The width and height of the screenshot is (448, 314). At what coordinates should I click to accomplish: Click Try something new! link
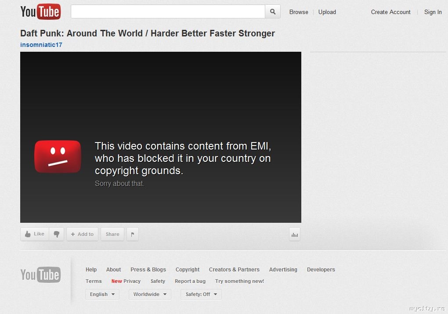(x=239, y=281)
